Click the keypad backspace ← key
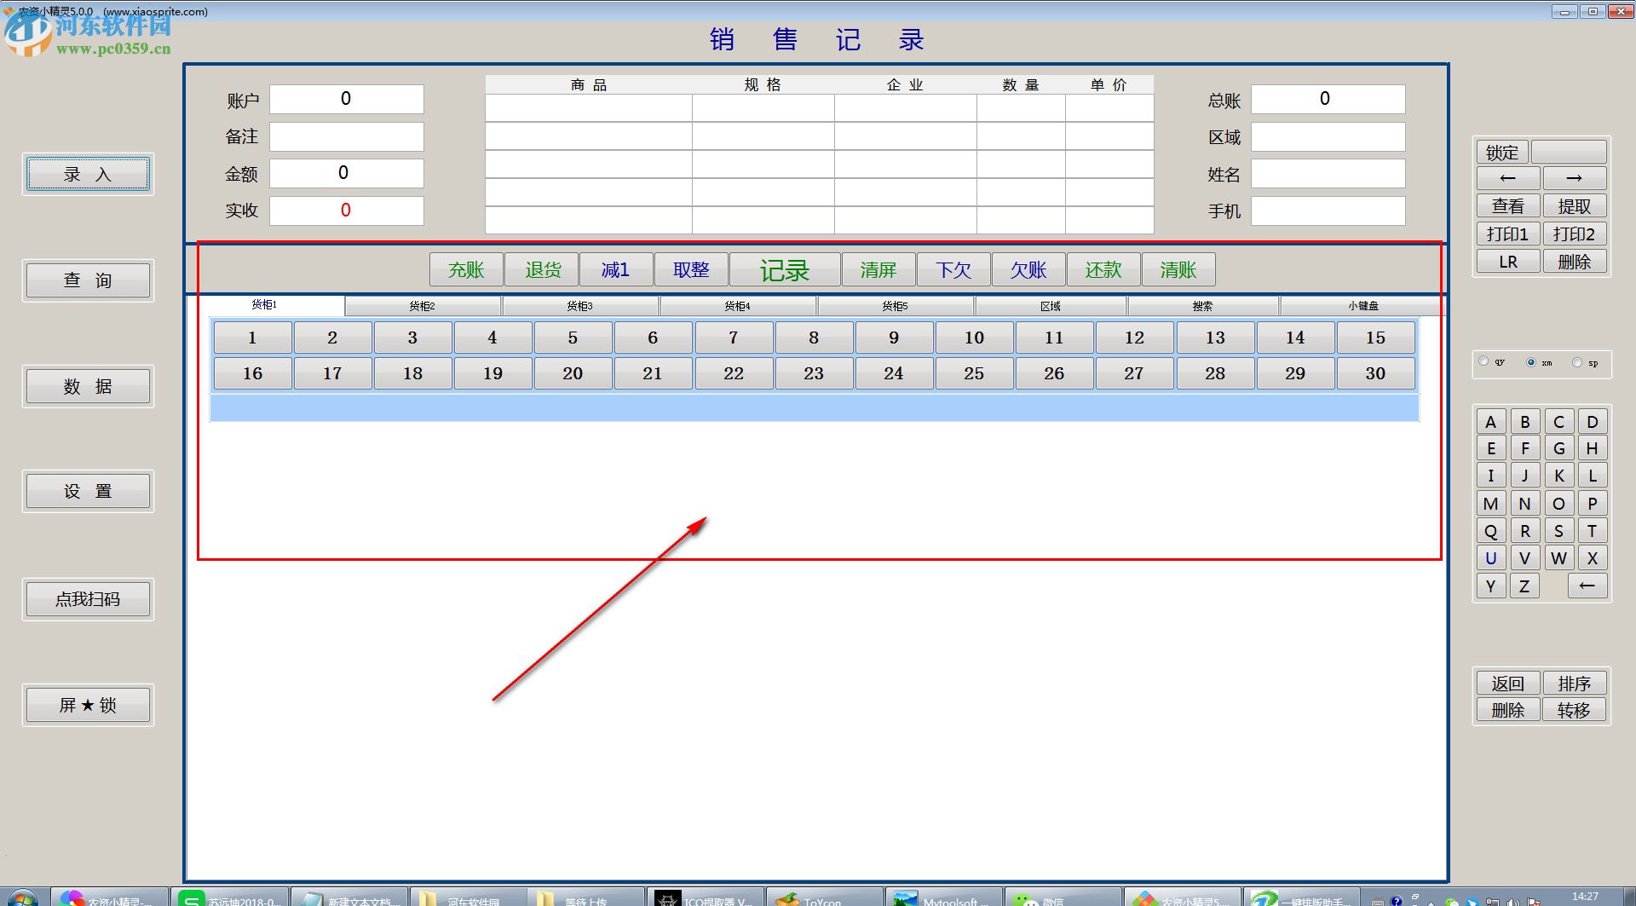The height and width of the screenshot is (906, 1636). coord(1587,586)
